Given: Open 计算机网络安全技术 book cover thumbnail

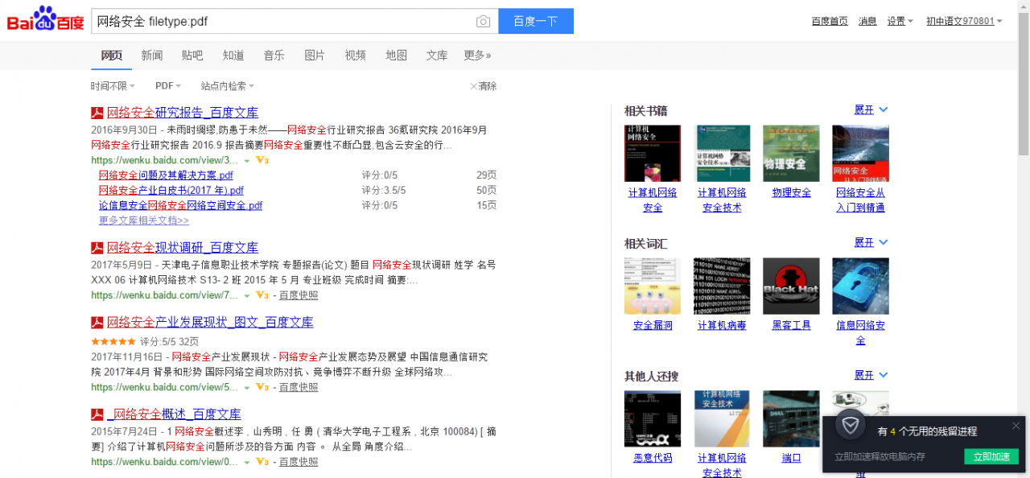Looking at the screenshot, I should pos(723,153).
